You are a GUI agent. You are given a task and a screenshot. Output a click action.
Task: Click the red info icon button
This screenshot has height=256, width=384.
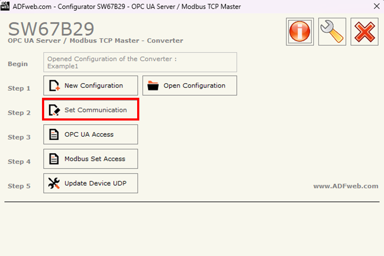tap(300, 32)
